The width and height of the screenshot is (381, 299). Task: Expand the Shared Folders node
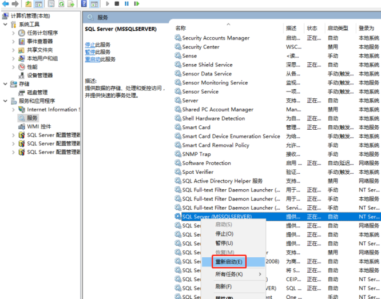[x=14, y=50]
